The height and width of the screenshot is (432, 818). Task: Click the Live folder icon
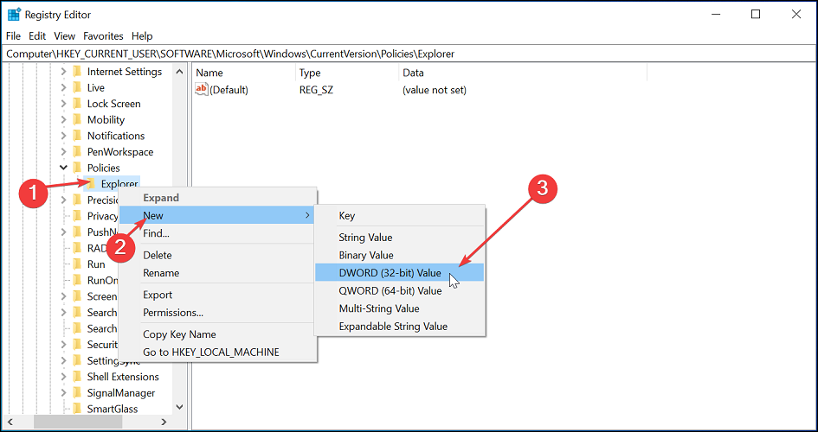77,87
